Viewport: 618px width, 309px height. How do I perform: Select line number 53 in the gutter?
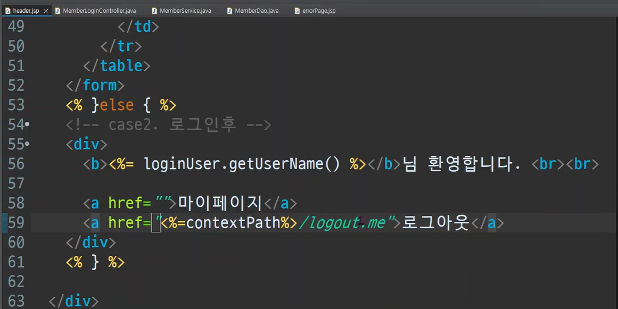coord(16,105)
